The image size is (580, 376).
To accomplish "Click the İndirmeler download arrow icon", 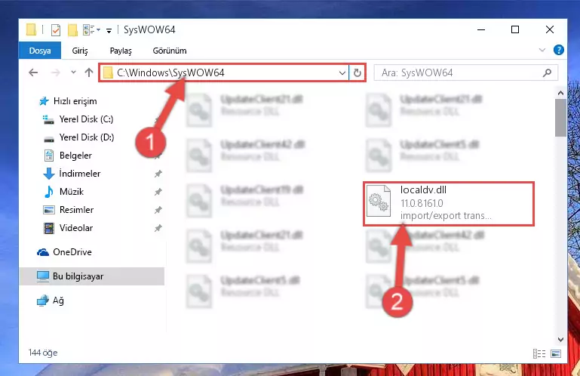I will 49,174.
